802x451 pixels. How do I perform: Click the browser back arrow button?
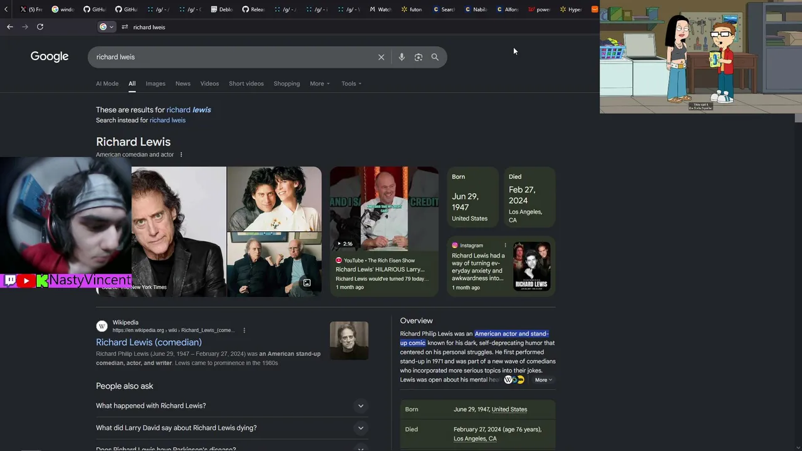coord(10,27)
